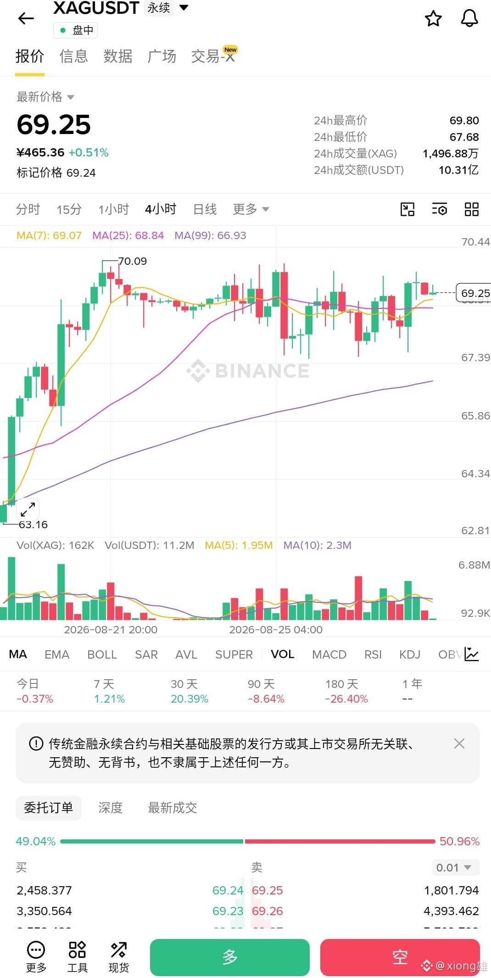The image size is (491, 978).
Task: Tap Vol(USDT): 11.2M volume label
Action: point(150,545)
